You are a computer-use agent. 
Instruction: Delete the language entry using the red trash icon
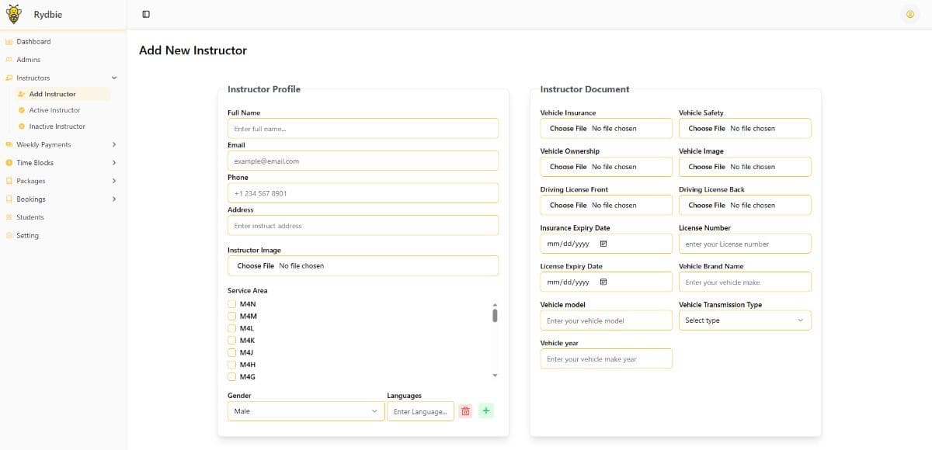click(465, 410)
